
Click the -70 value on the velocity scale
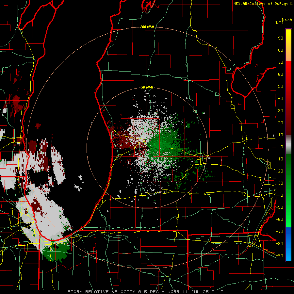pyautogui.click(x=279, y=232)
